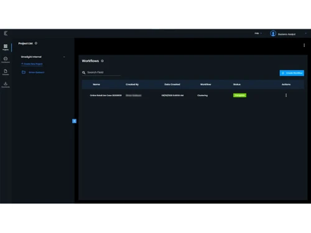Click the Create New Project link
Screen dimensions: 311x233
(x=32, y=64)
